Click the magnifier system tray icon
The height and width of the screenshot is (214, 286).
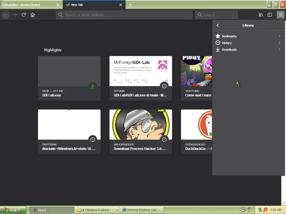click(x=265, y=210)
